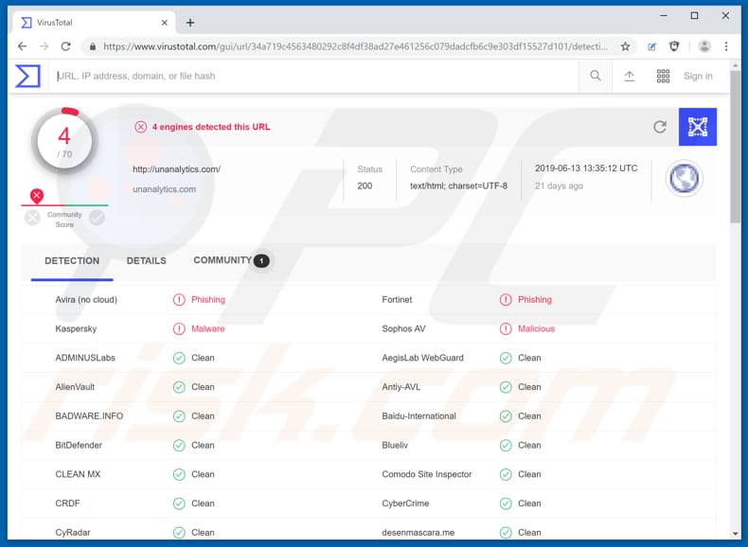
Task: Click the VirusTotal sigma logo
Action: (27, 76)
